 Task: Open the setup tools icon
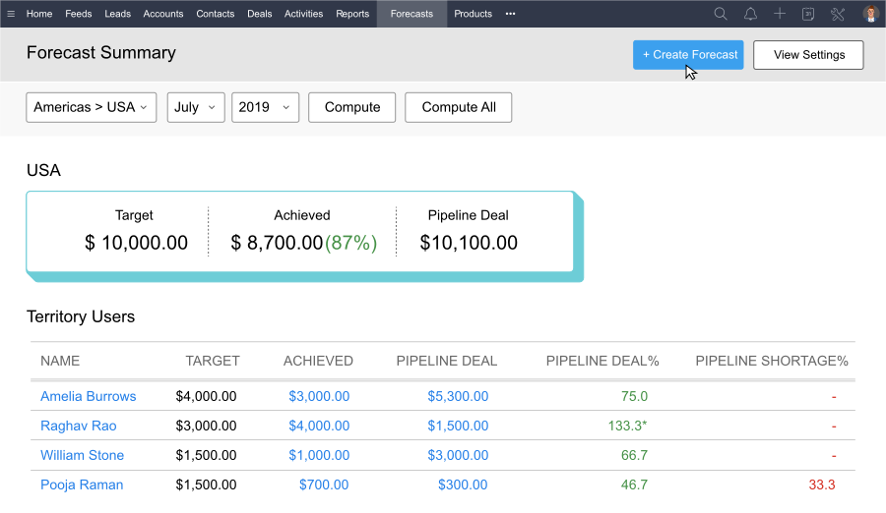coord(838,14)
